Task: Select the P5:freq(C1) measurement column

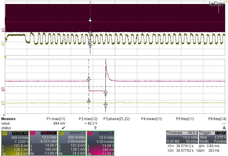Action: [185, 119]
